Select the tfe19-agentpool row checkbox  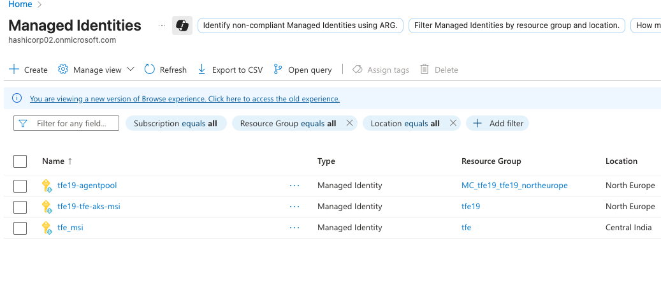(x=20, y=186)
